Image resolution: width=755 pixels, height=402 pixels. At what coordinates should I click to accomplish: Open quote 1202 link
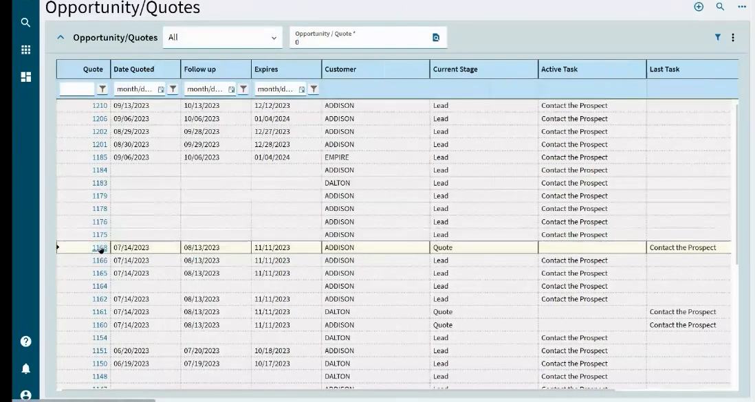[100, 131]
